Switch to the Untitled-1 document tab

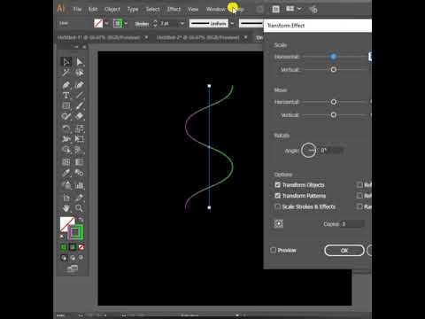(98, 37)
